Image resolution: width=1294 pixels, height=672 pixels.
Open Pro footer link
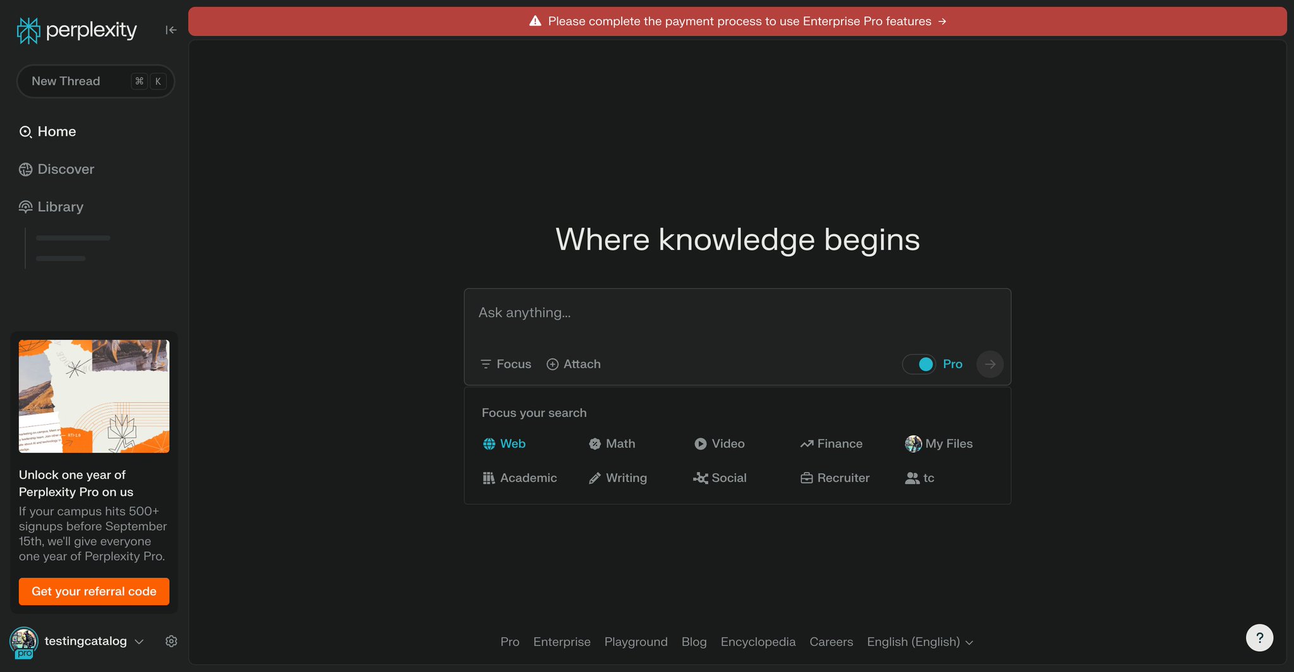[510, 642]
